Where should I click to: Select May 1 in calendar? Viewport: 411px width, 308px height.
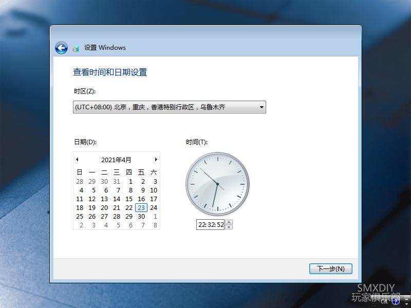(155, 217)
